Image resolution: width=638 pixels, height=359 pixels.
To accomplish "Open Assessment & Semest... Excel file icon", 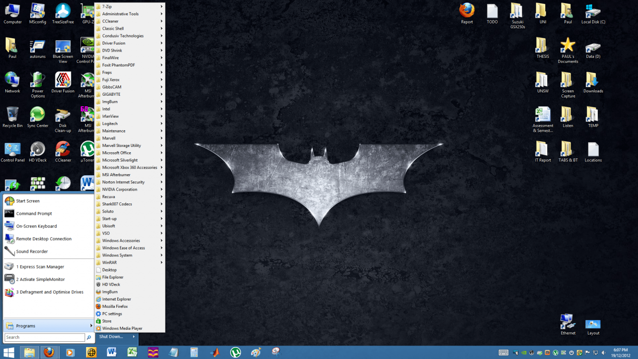I will [543, 119].
